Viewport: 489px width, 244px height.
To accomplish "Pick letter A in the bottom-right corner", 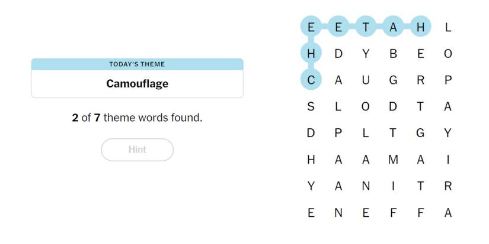I will (x=448, y=213).
